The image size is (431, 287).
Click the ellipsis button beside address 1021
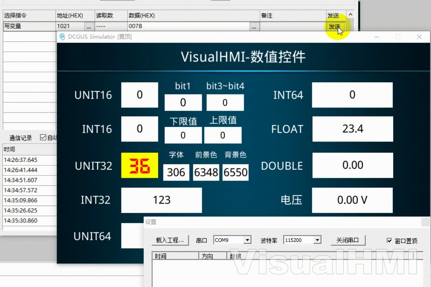[89, 26]
